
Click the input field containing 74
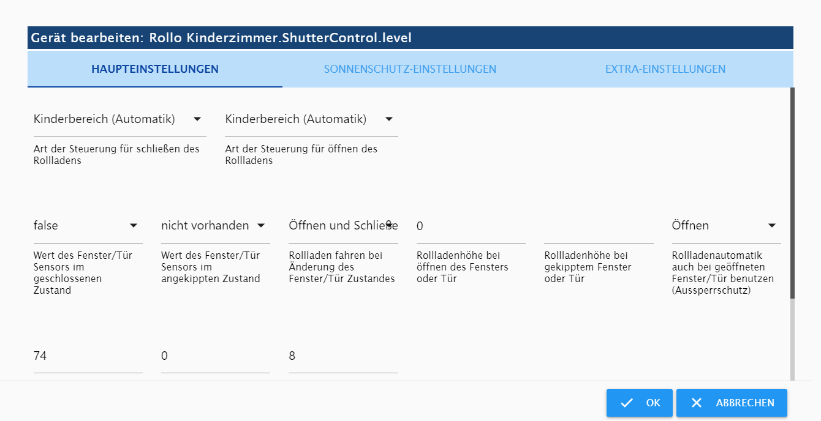click(x=88, y=356)
